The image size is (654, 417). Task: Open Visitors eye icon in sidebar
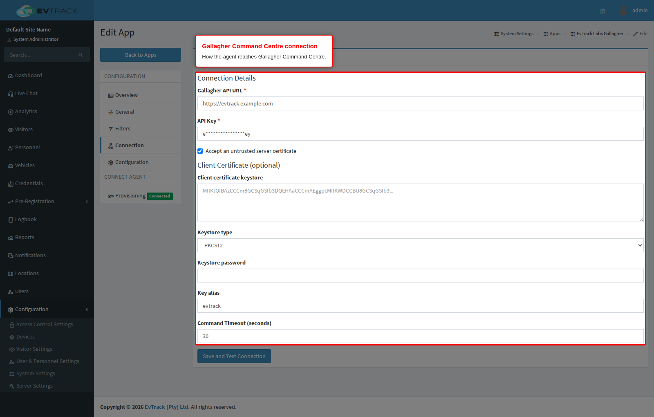pyautogui.click(x=11, y=130)
